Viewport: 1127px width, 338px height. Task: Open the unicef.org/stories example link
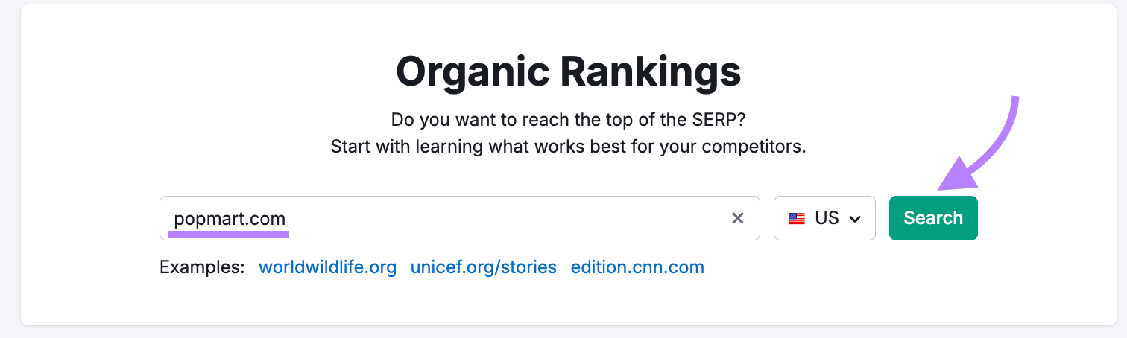483,267
